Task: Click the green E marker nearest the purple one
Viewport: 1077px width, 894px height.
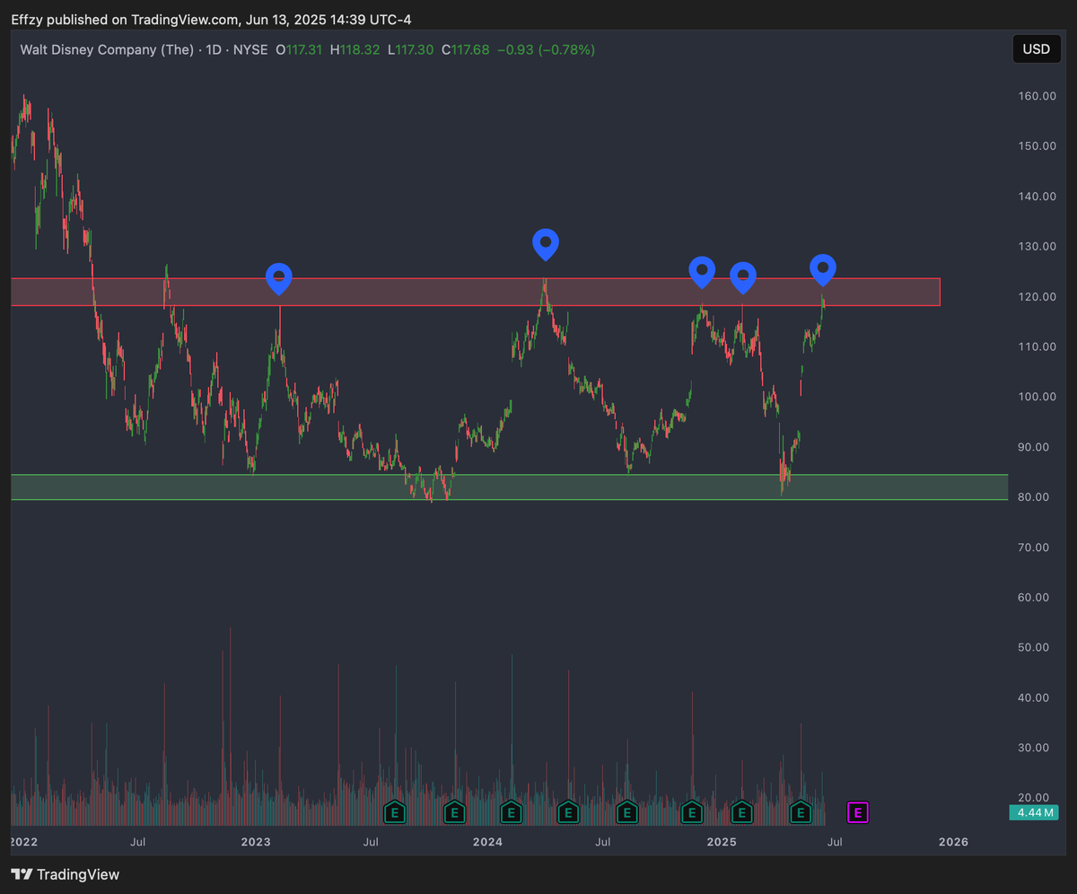Action: (x=801, y=813)
